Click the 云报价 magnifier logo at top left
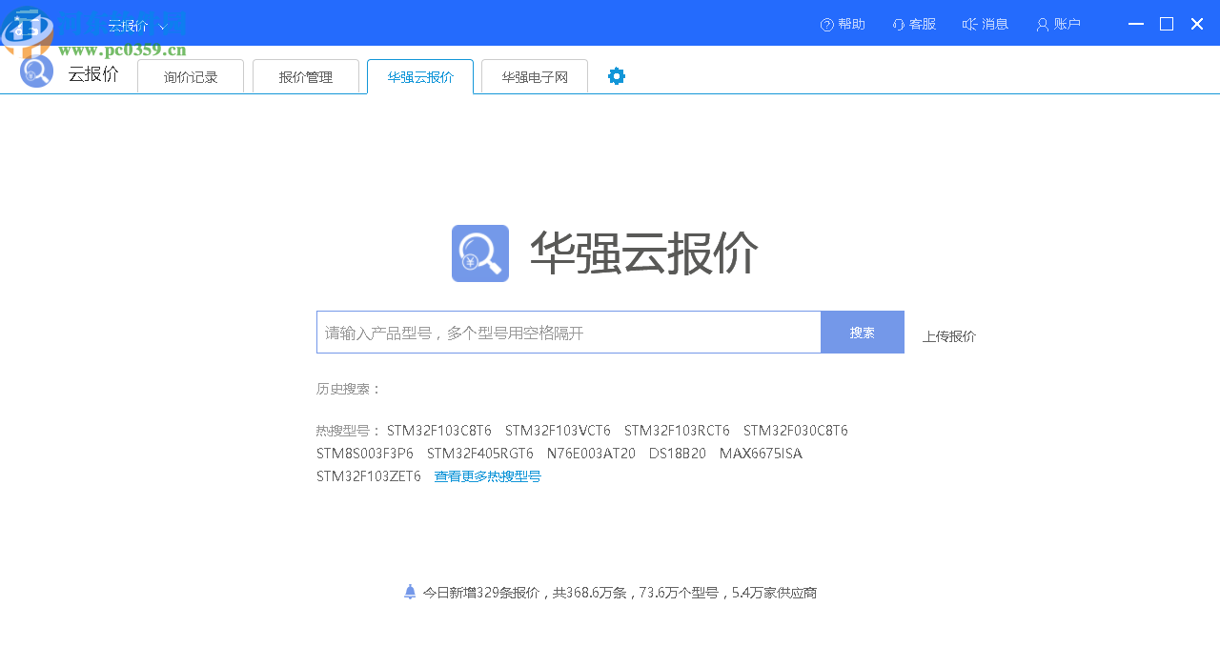Viewport: 1220px width, 667px height. (x=35, y=71)
